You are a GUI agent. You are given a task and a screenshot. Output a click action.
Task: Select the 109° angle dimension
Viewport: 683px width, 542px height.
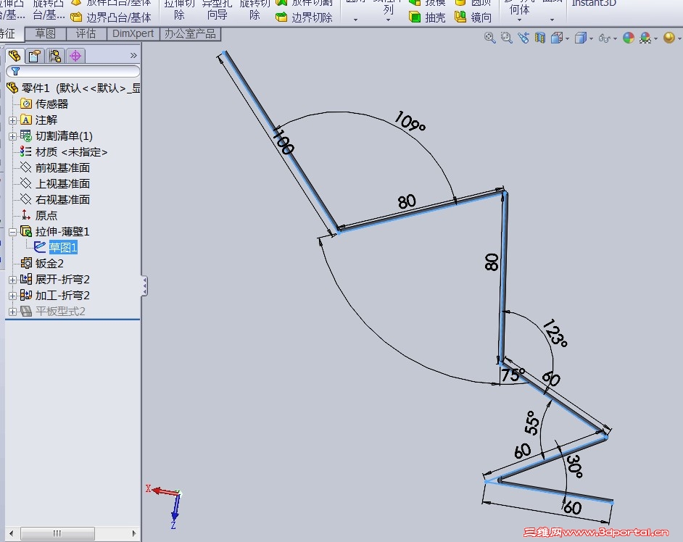pyautogui.click(x=410, y=122)
